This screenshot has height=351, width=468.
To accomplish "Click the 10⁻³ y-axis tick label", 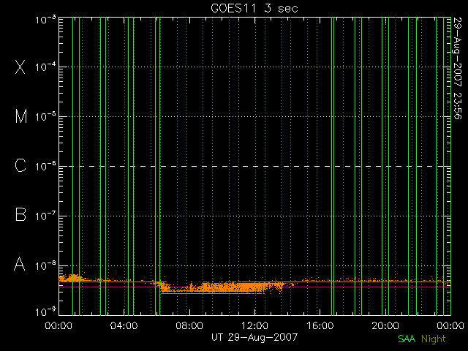I will (x=45, y=20).
